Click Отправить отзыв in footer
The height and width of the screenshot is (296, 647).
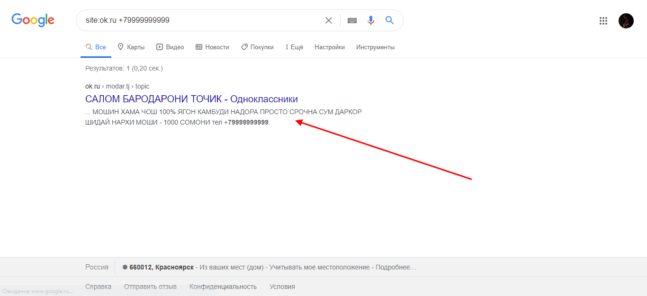pyautogui.click(x=150, y=287)
